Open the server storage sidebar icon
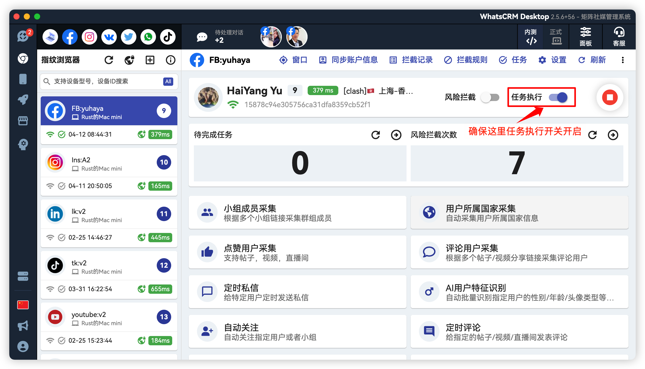The image size is (645, 369). pos(23,276)
